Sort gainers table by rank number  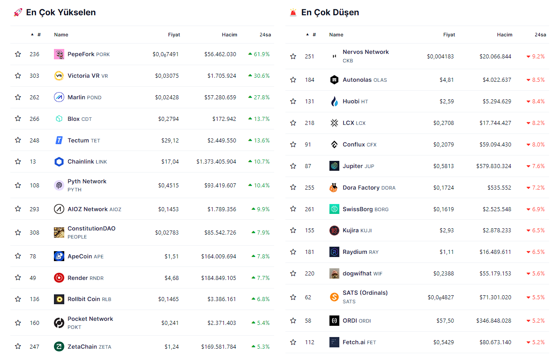[x=39, y=35]
